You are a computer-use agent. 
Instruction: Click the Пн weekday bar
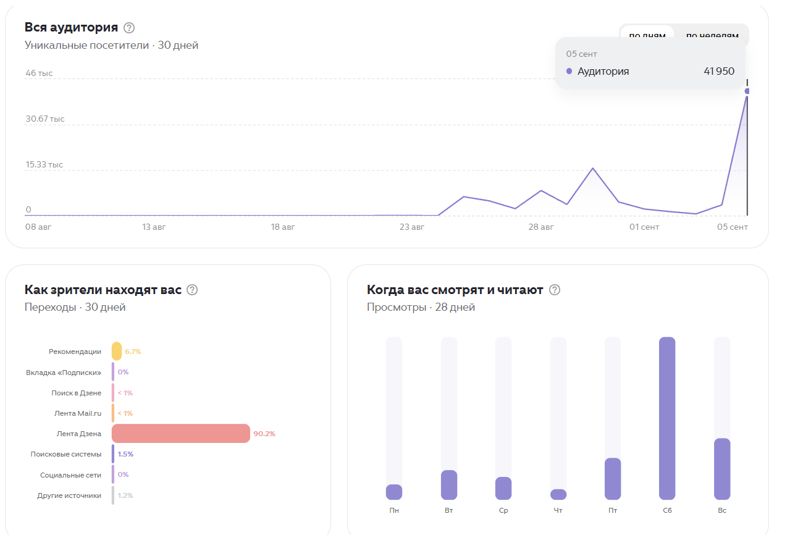394,492
